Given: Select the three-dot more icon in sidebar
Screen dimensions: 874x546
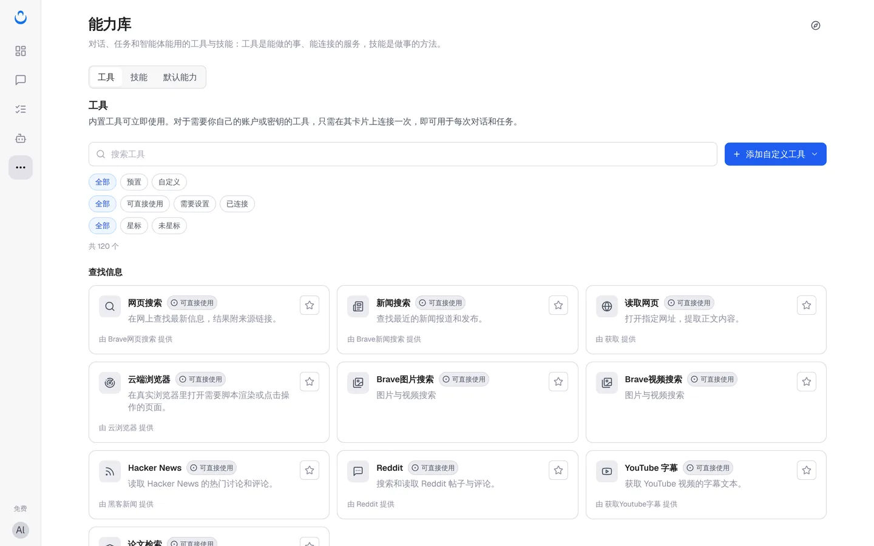Looking at the screenshot, I should [x=21, y=167].
